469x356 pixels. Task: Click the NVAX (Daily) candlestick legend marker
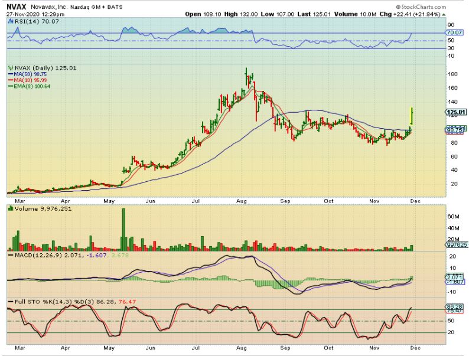tap(10, 68)
